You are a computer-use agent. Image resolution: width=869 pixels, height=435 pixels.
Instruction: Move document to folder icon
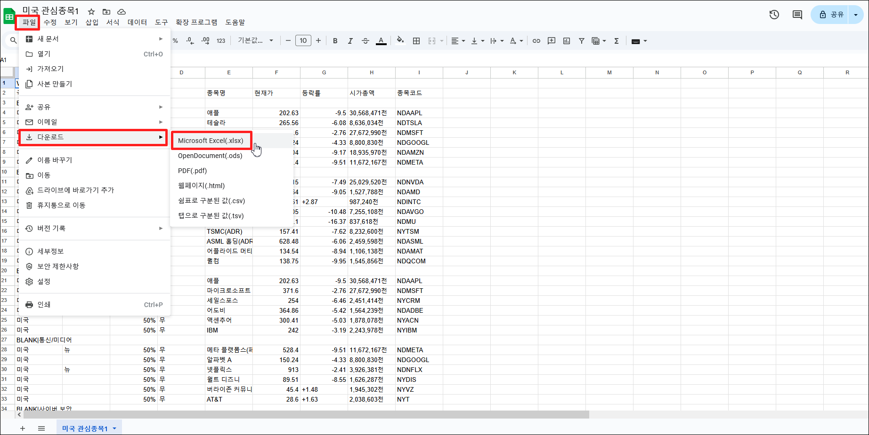(106, 11)
